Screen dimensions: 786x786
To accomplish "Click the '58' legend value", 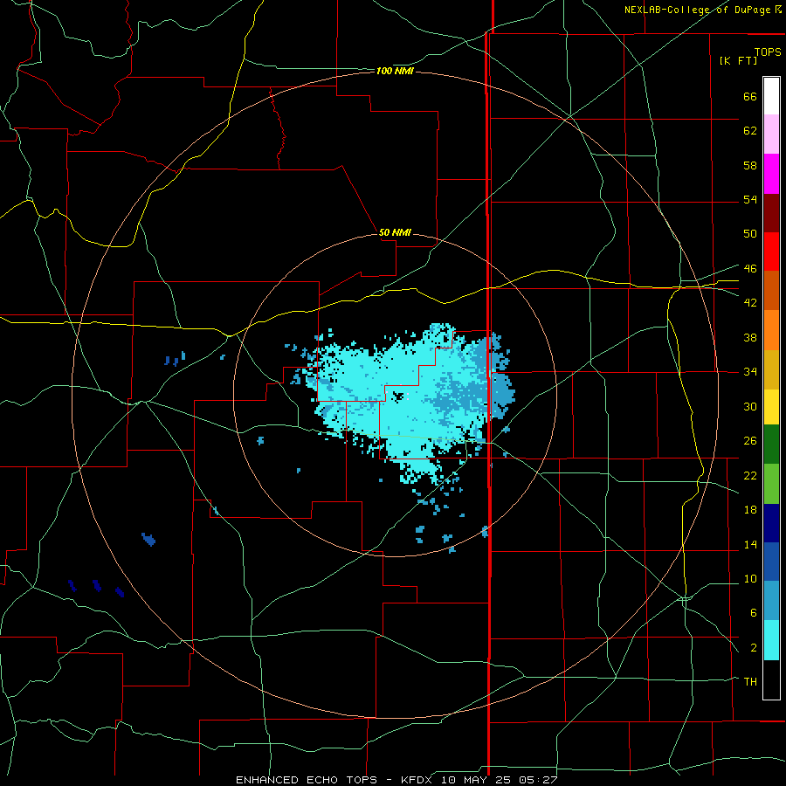I will pyautogui.click(x=750, y=165).
